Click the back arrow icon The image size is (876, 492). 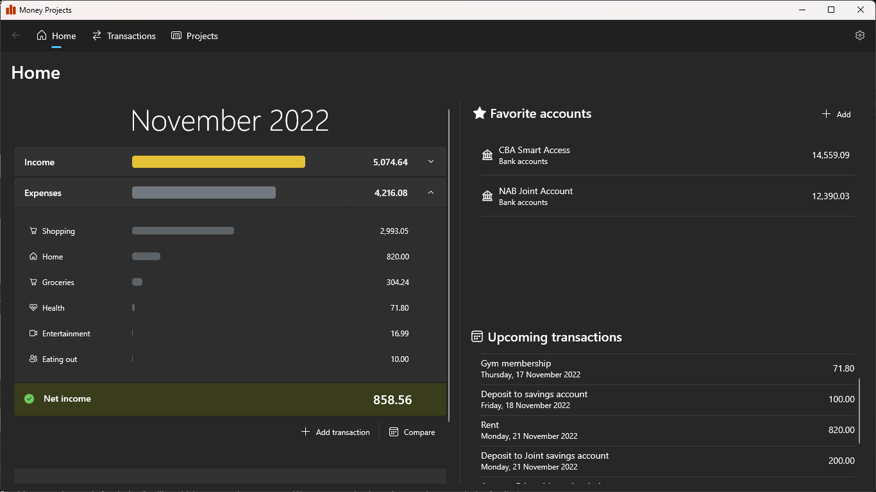point(16,36)
